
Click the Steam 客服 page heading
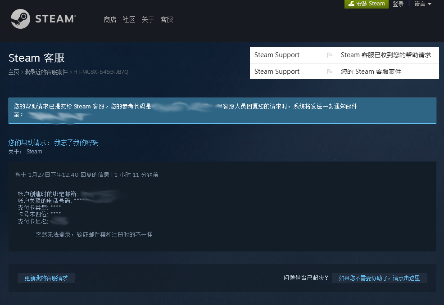point(36,58)
